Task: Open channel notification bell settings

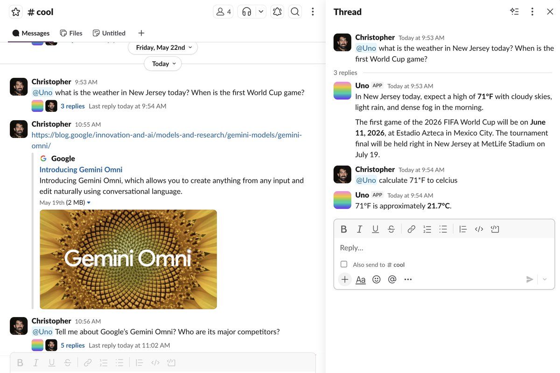Action: coord(277,12)
